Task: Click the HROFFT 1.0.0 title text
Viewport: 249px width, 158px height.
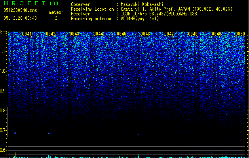Action: (x=31, y=3)
